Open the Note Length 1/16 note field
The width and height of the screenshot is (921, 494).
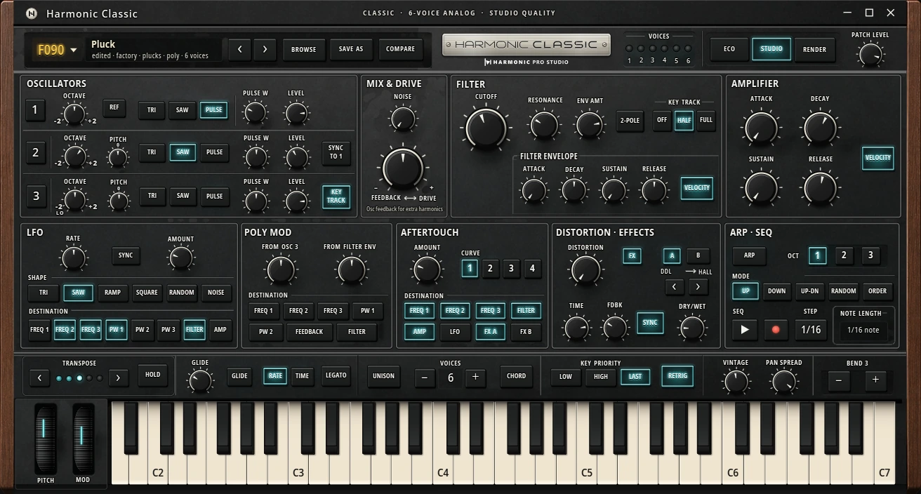(x=863, y=331)
